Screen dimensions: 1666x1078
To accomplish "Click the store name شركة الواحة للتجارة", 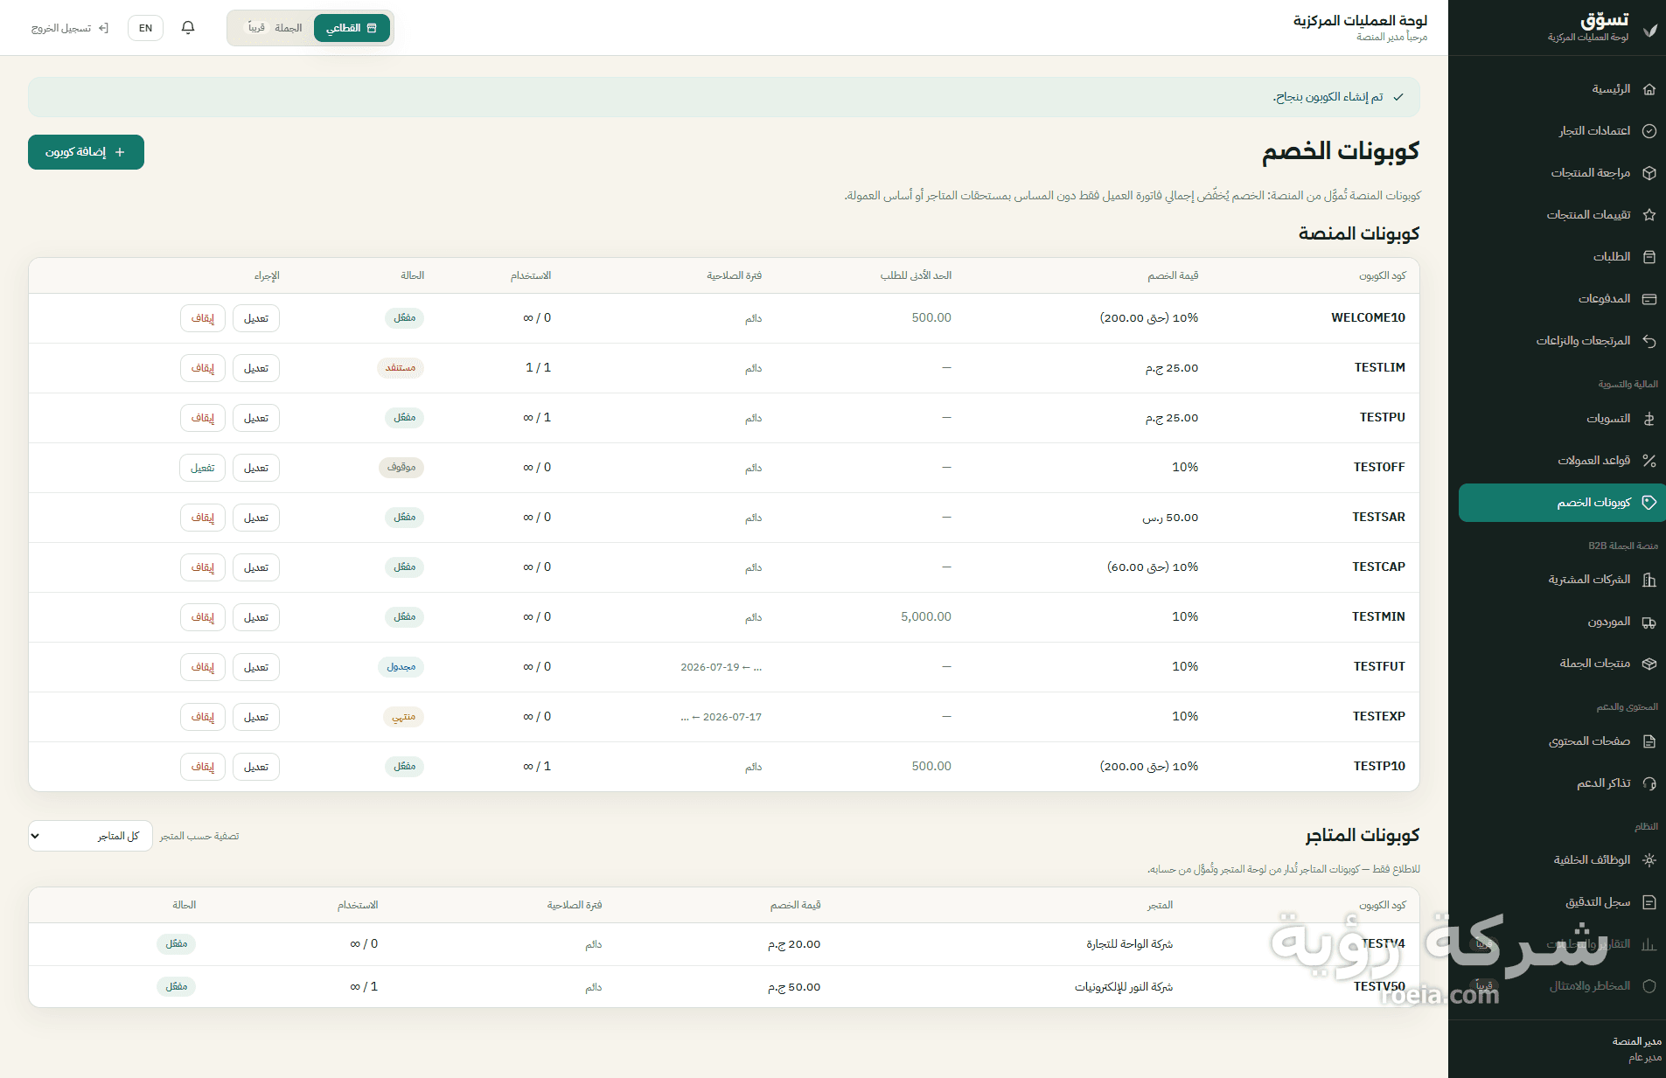I will tap(1130, 944).
